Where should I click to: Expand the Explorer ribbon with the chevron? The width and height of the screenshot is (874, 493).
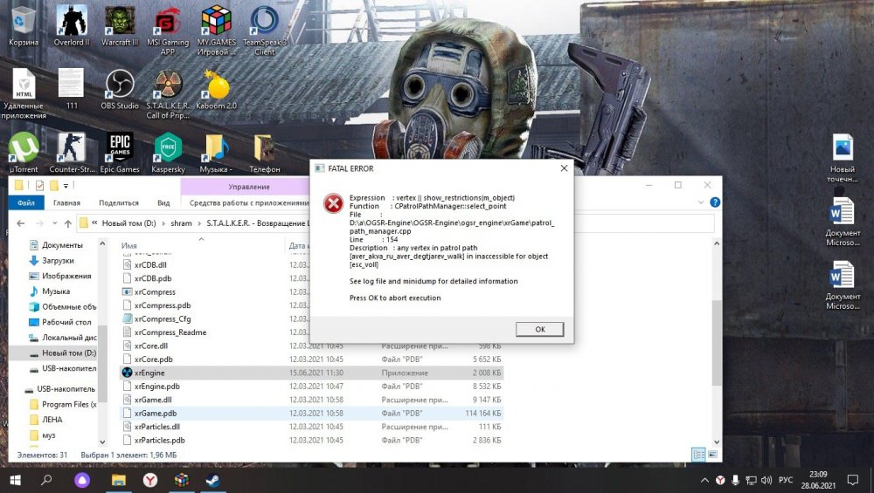coord(701,202)
